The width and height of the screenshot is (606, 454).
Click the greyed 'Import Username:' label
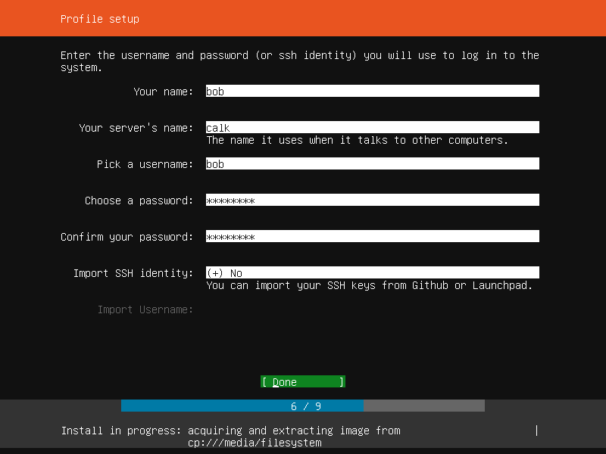[x=145, y=309]
